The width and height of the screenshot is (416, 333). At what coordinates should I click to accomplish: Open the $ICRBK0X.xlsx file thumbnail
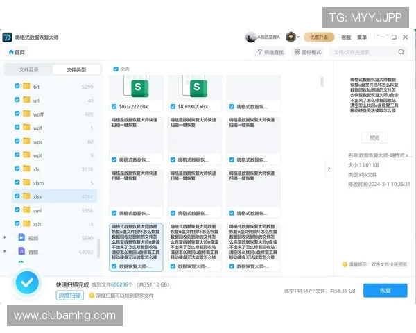tap(195, 87)
